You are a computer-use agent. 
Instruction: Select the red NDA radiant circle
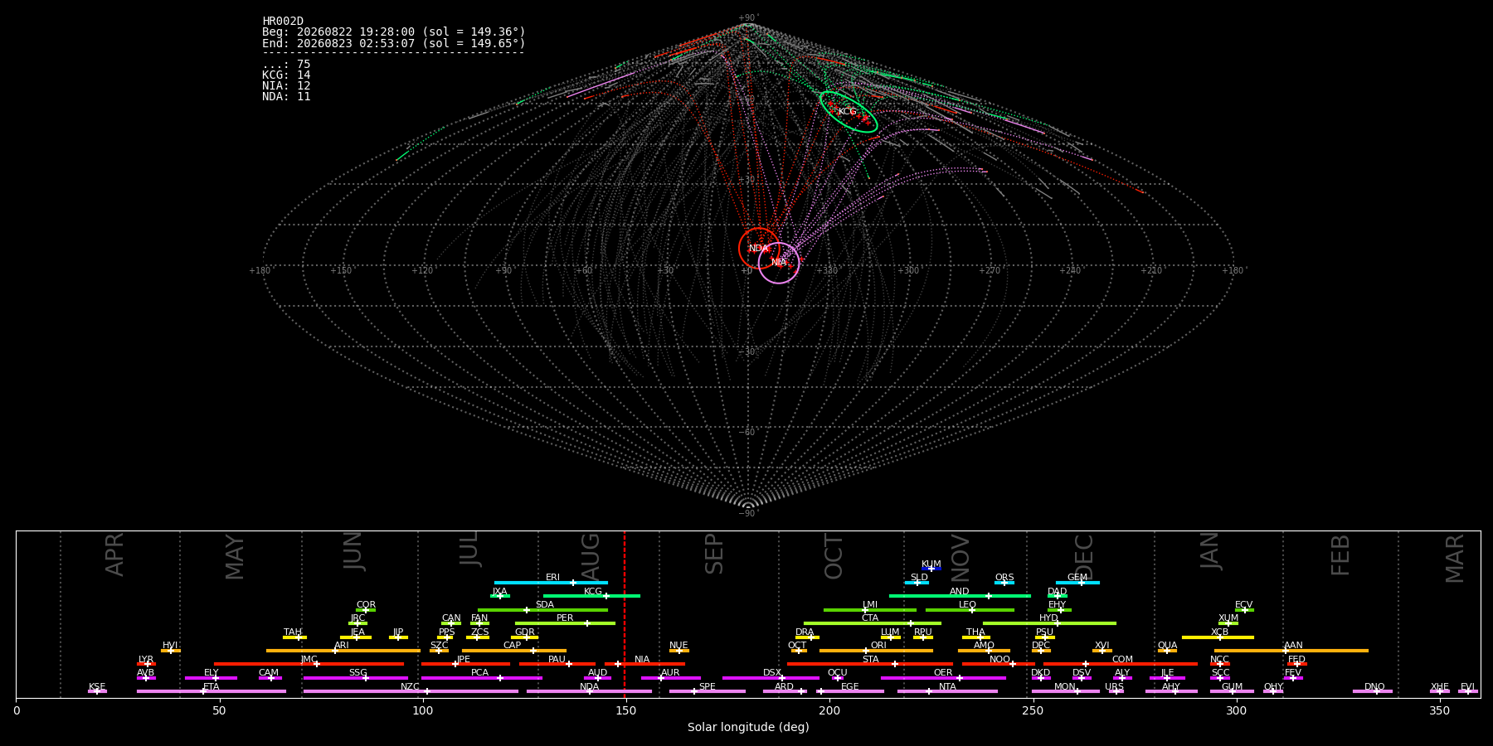[x=759, y=248]
